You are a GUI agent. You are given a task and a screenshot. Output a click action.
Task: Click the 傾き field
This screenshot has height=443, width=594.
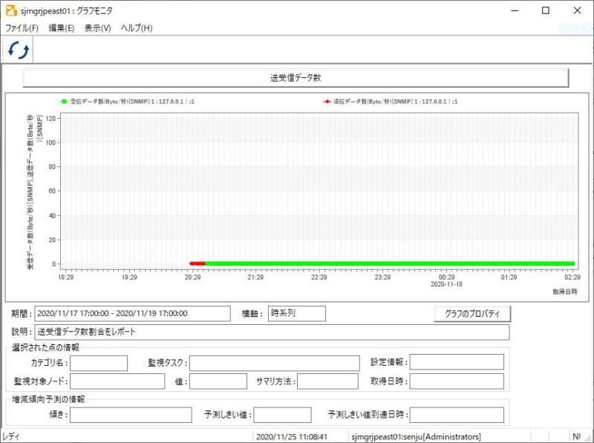coord(131,415)
